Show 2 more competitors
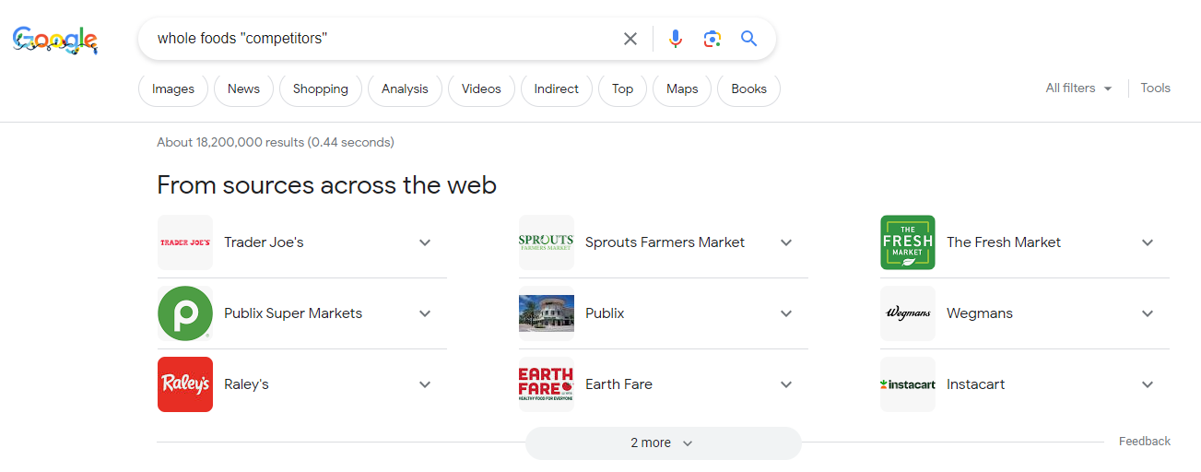Screen dimensions: 1201x472 click(663, 443)
